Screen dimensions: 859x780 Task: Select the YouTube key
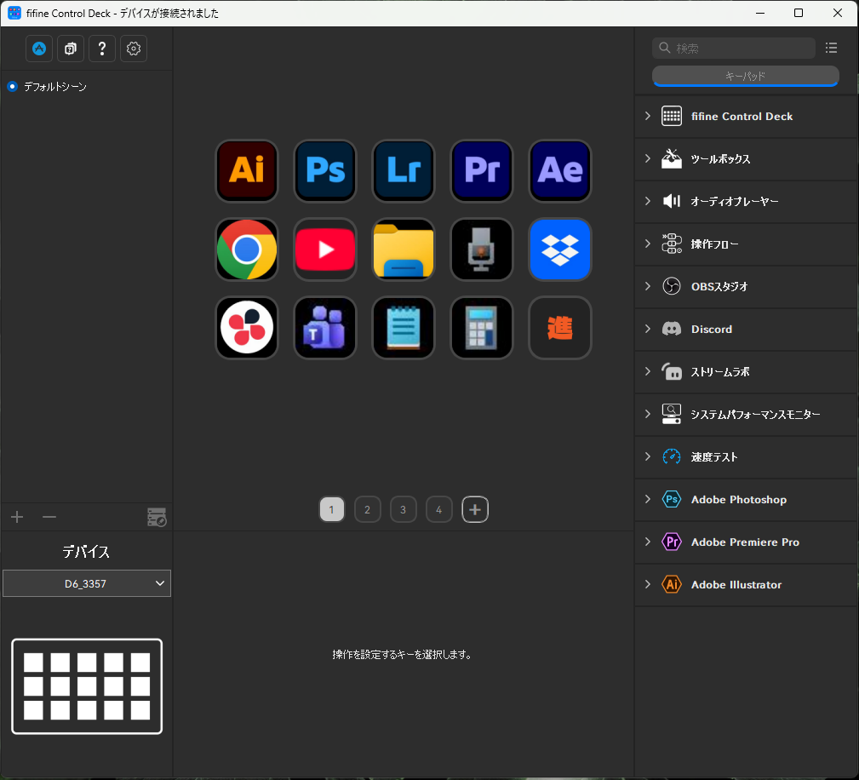(325, 249)
